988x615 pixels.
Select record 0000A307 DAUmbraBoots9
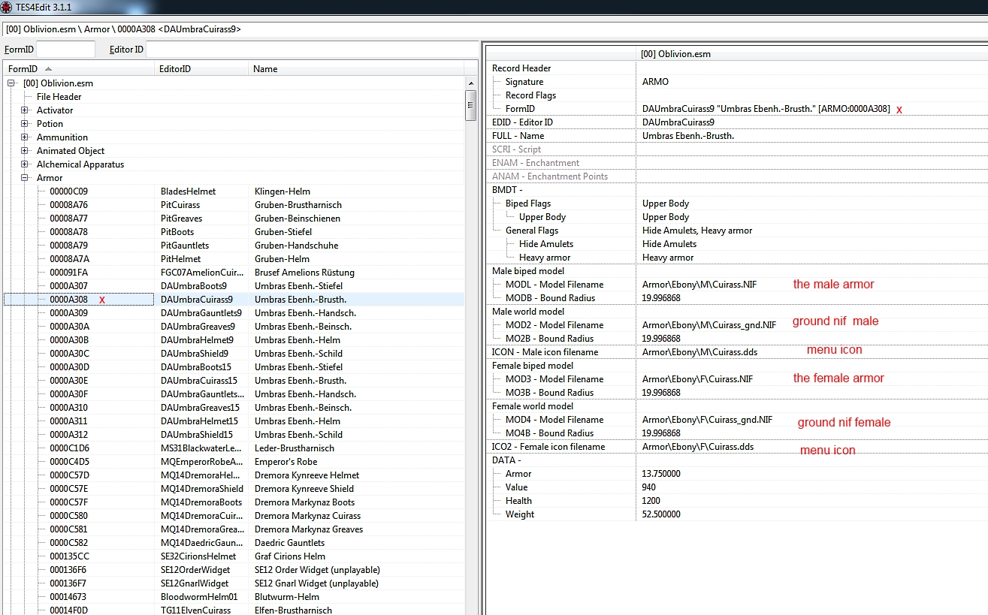[x=234, y=286]
